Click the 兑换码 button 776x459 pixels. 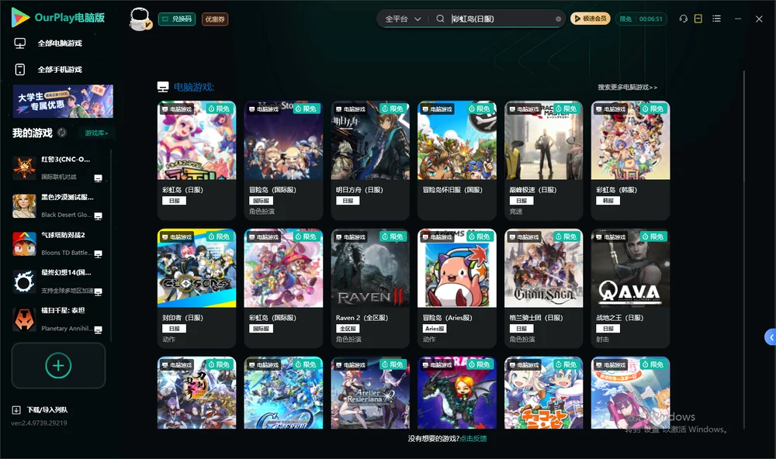[177, 19]
